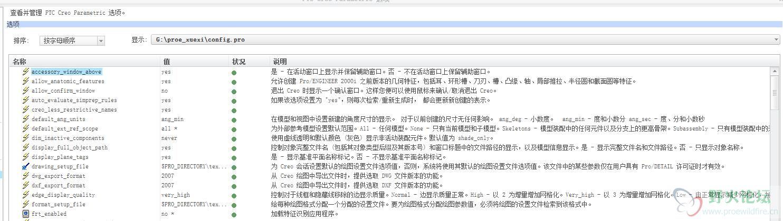Image resolution: width=783 pixels, height=221 pixels.
Task: Select the default_ang_units option name
Action: coord(58,119)
